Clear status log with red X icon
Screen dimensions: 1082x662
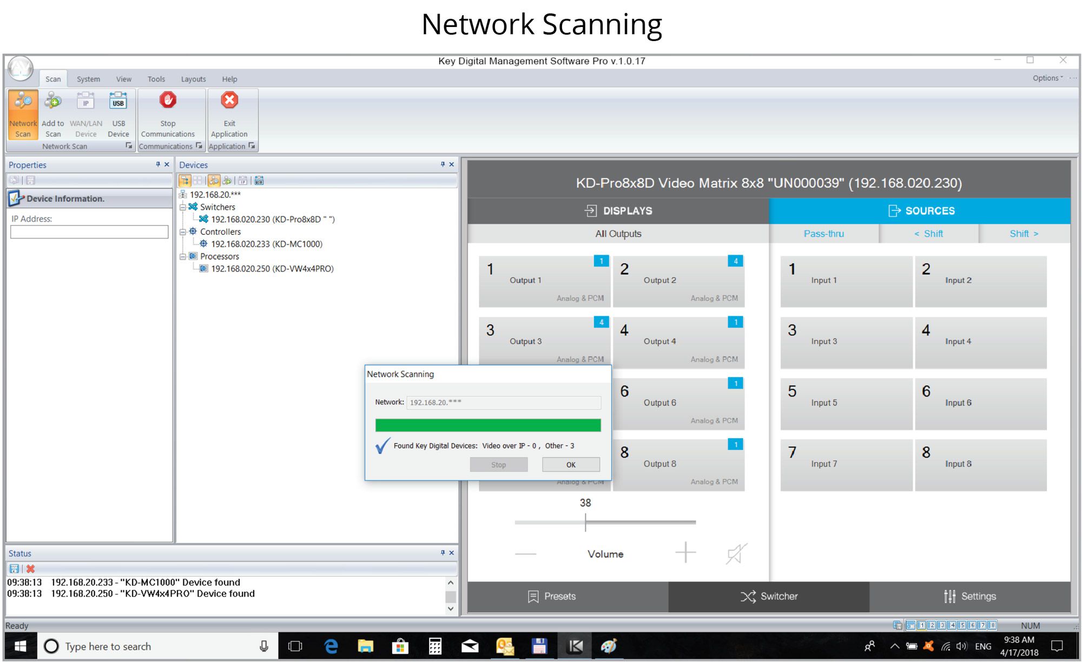[x=31, y=568]
